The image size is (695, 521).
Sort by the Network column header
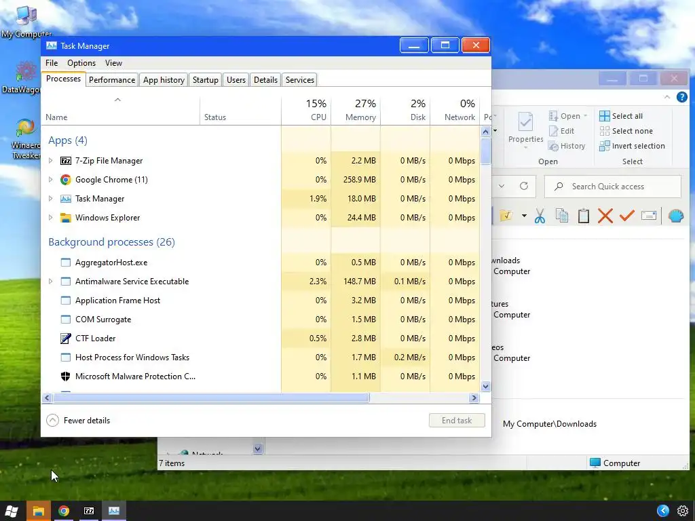(455, 109)
